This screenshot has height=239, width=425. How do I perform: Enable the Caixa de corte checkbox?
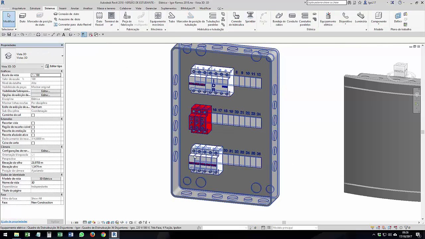pos(33,143)
